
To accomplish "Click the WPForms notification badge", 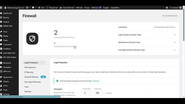I will [x=100, y=8].
